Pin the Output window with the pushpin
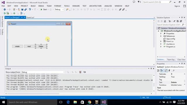Screen dimensions: 187x105 pos(151,69)
